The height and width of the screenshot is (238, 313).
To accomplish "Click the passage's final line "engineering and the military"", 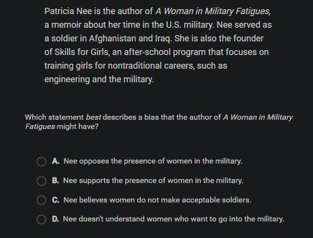I will [x=99, y=79].
